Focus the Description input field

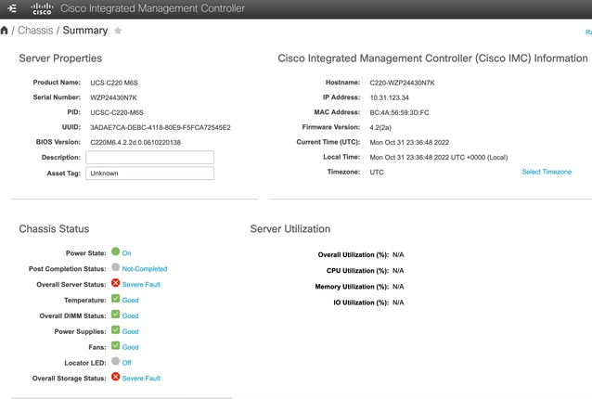[150, 158]
